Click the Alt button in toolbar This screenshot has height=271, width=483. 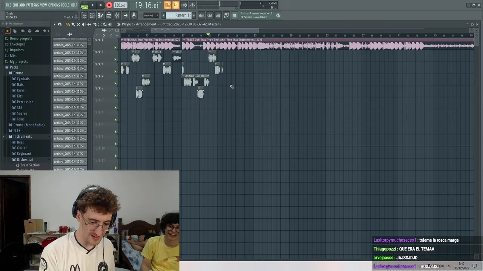coord(218,15)
